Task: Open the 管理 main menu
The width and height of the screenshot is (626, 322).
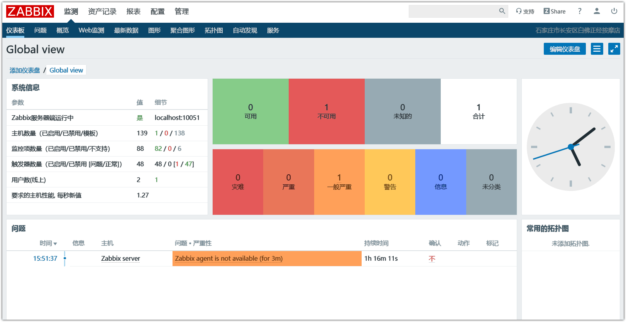Action: pos(182,12)
